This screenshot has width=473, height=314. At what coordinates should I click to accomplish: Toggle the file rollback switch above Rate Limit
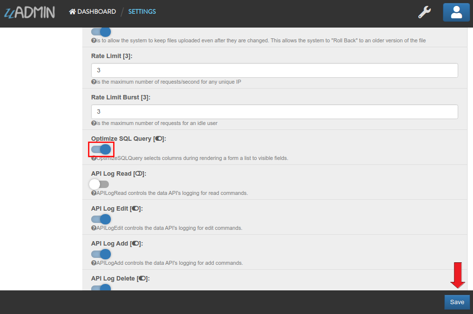(x=101, y=31)
